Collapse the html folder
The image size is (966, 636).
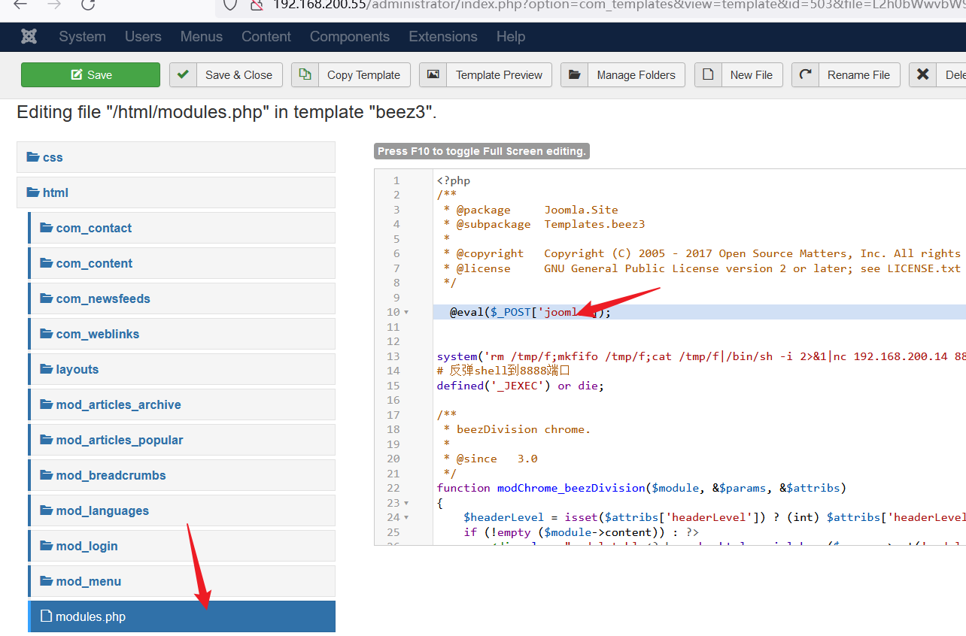coord(176,192)
